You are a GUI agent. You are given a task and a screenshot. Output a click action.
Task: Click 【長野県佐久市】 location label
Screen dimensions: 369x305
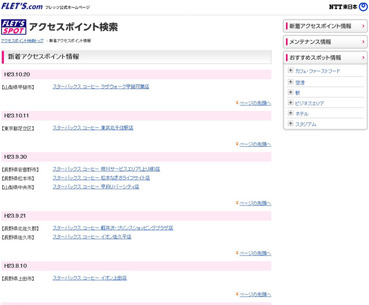coord(18,238)
